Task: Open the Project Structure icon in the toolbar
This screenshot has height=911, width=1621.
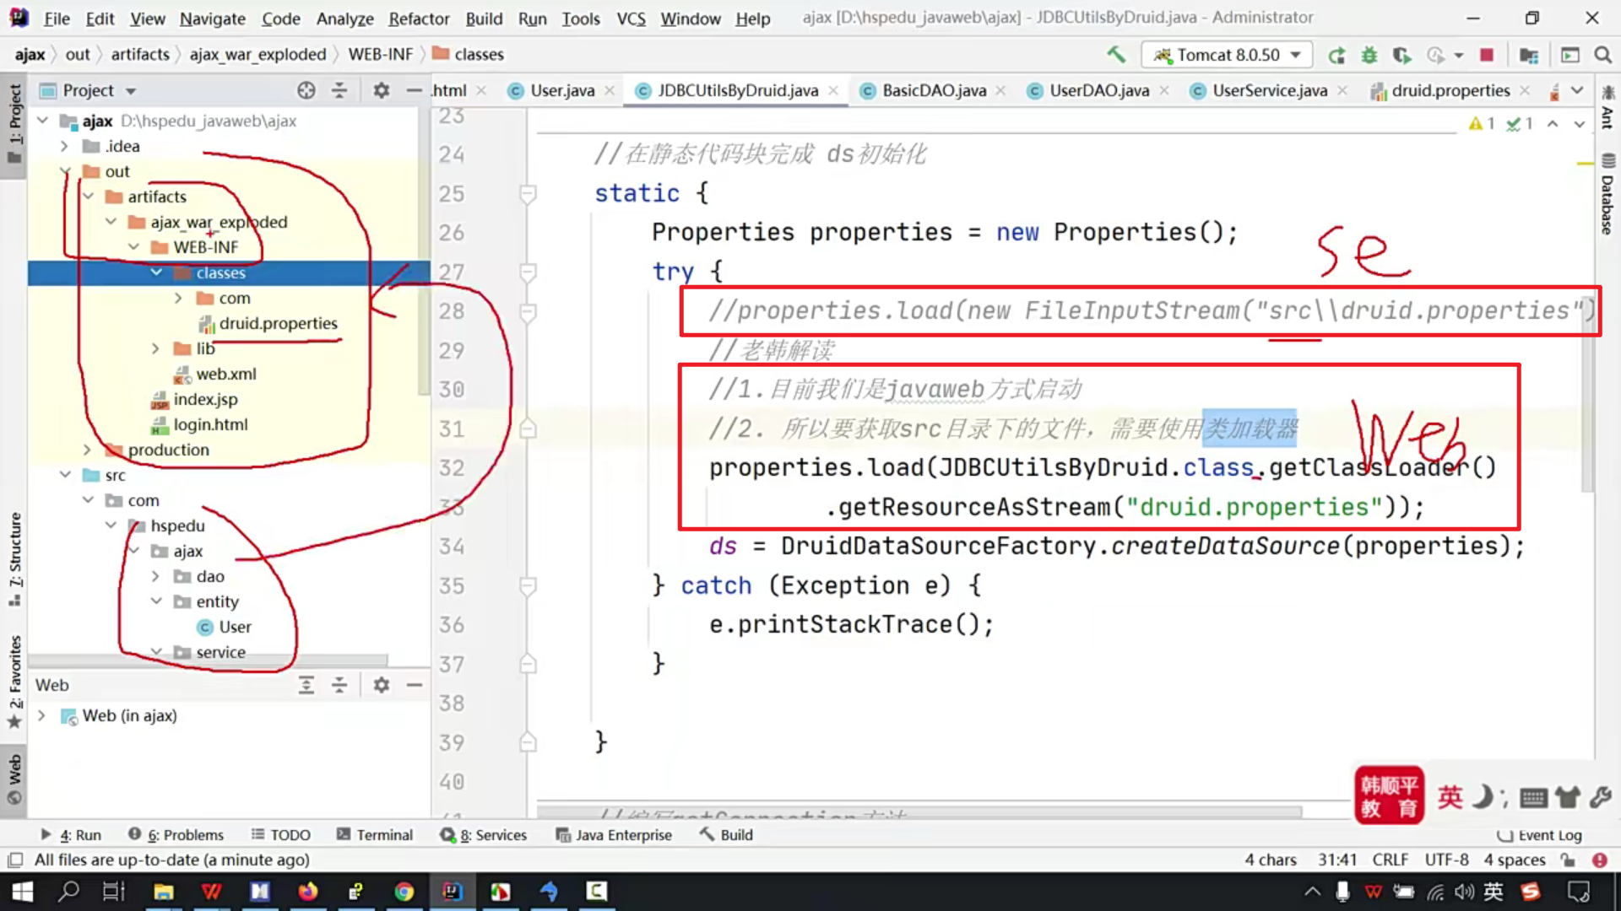Action: tap(1529, 55)
